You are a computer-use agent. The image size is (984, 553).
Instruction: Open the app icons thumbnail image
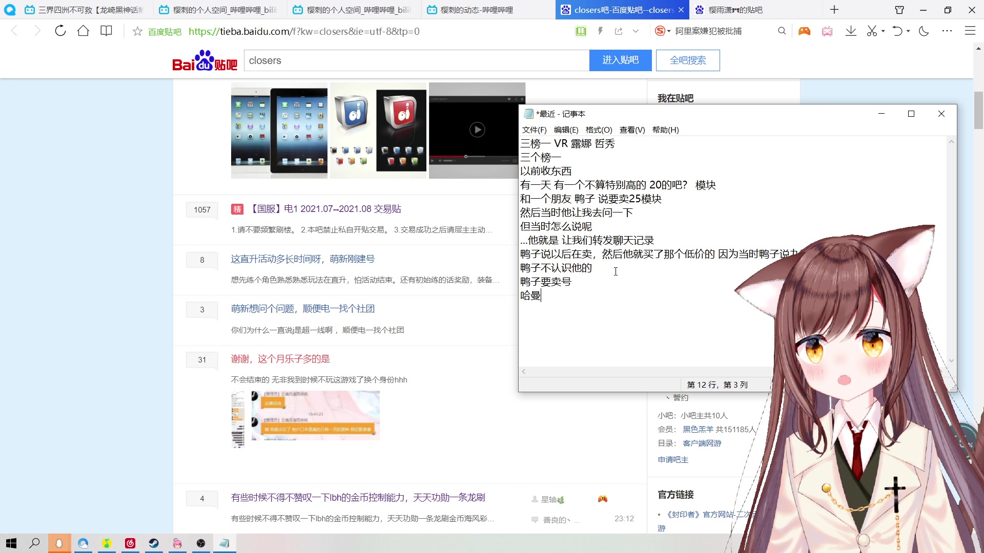click(x=378, y=131)
